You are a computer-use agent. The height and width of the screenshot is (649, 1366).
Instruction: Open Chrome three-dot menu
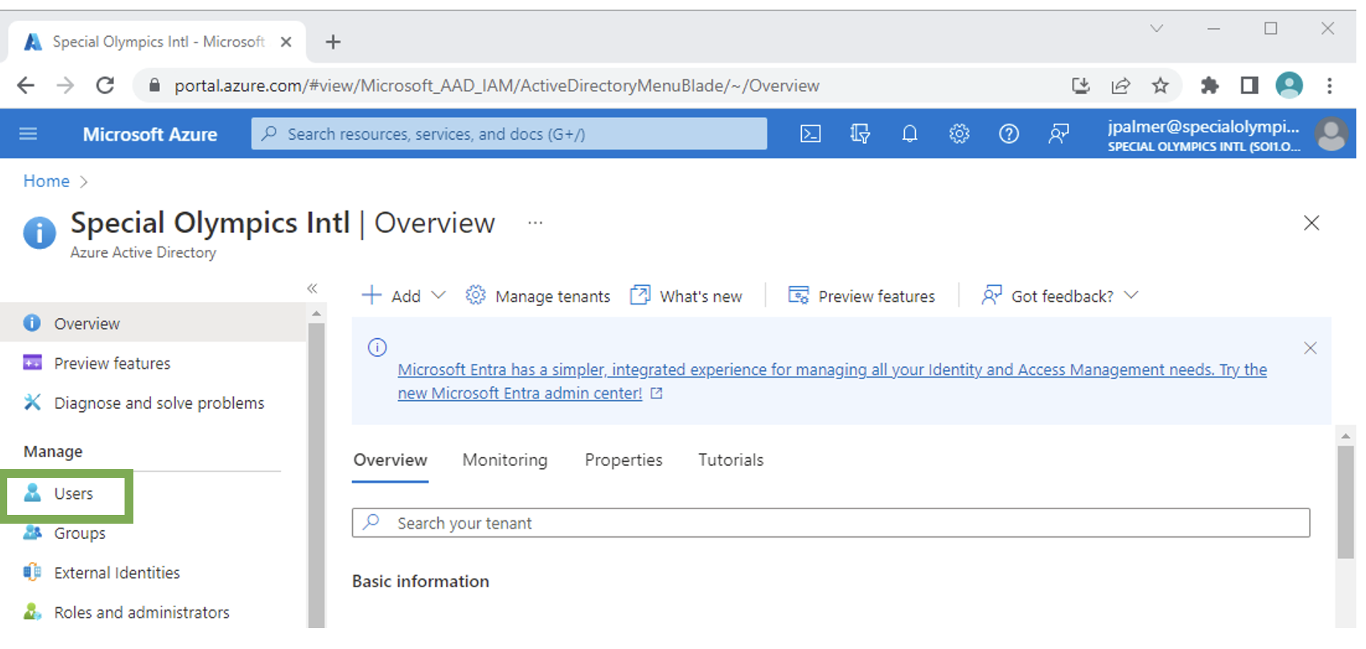[1330, 85]
